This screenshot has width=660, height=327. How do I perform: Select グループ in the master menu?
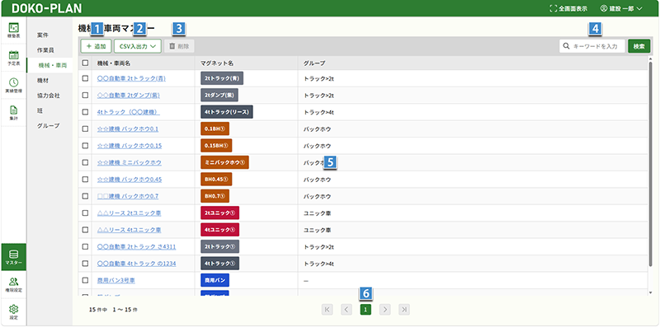click(x=49, y=125)
